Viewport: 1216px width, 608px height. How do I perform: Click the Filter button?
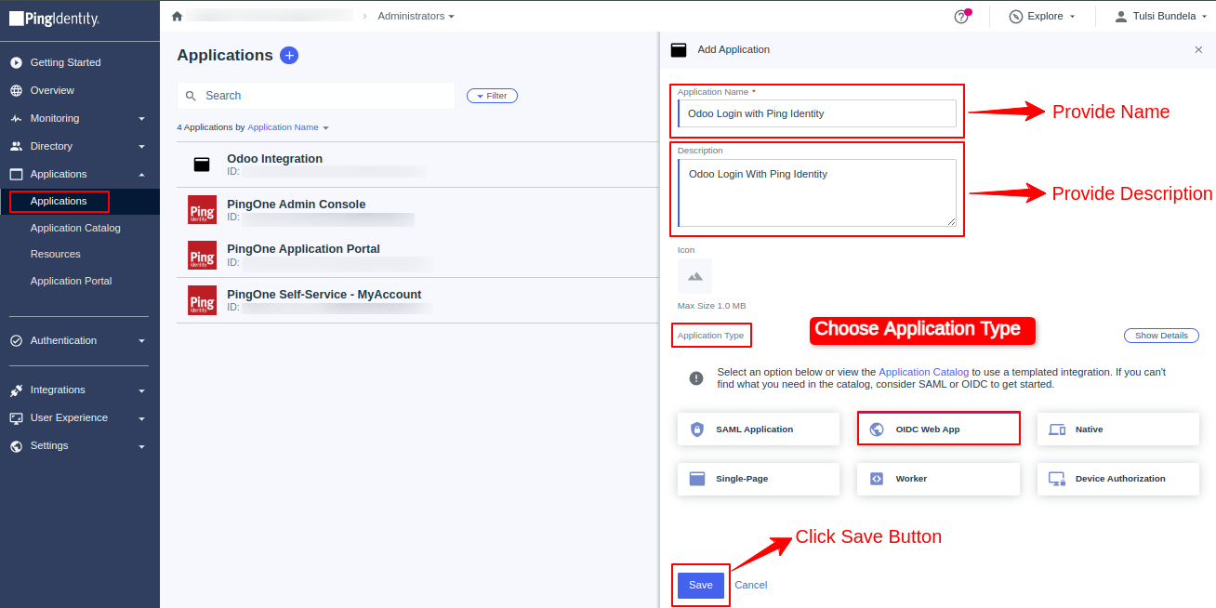(492, 96)
